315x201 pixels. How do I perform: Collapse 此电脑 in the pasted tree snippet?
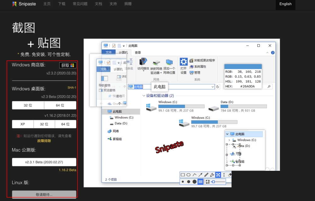pyautogui.click(x=227, y=134)
